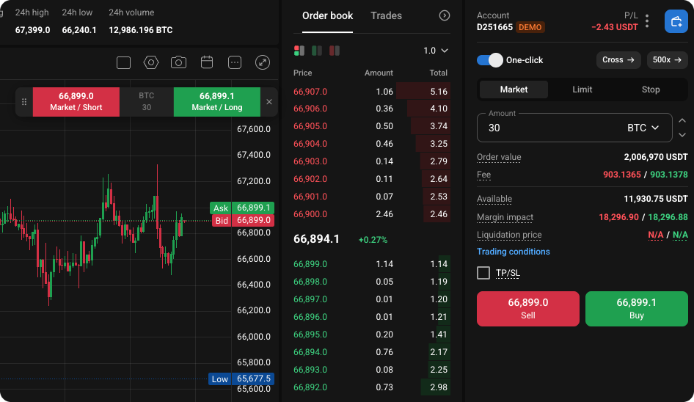Image resolution: width=694 pixels, height=402 pixels.
Task: Click the account ID D251665
Action: click(x=494, y=27)
